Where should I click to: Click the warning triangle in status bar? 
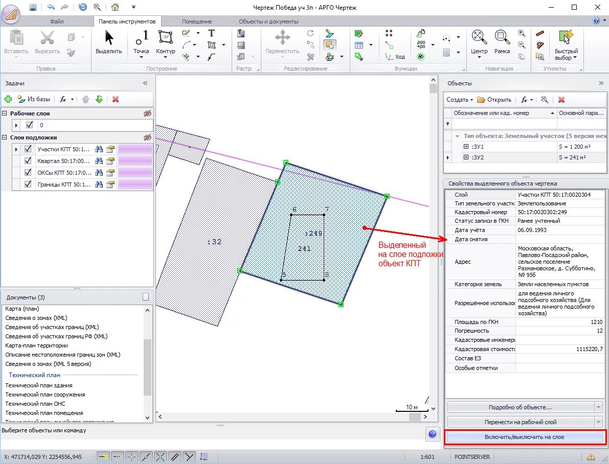pos(591,457)
